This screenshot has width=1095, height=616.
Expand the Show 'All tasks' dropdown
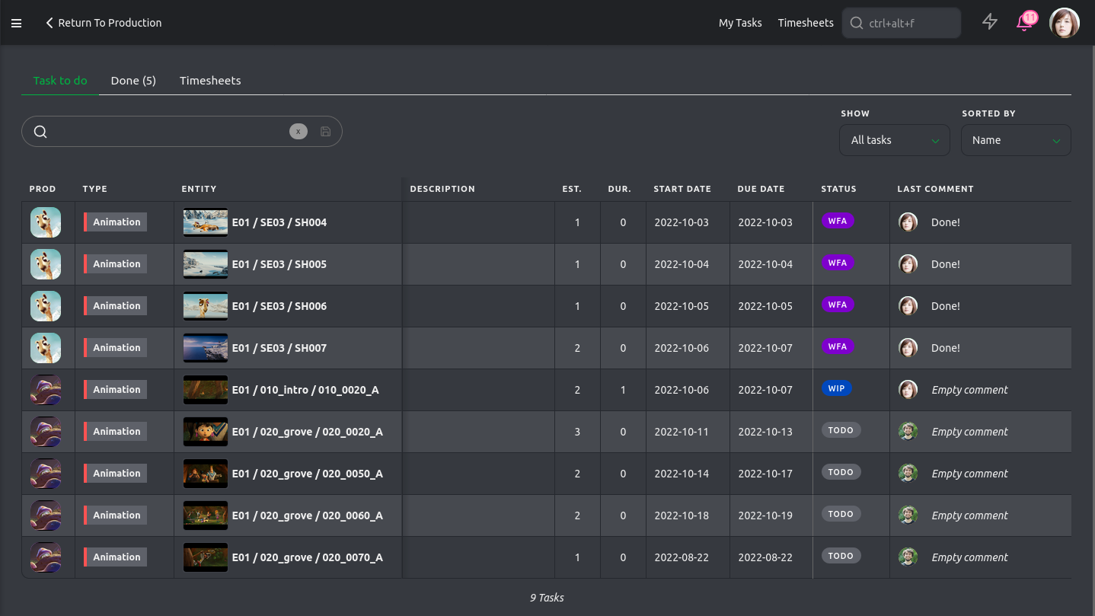click(895, 140)
